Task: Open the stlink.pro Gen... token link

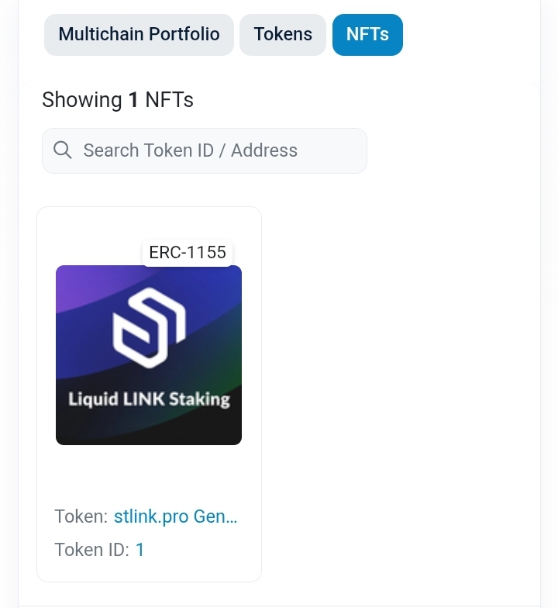Action: click(175, 516)
